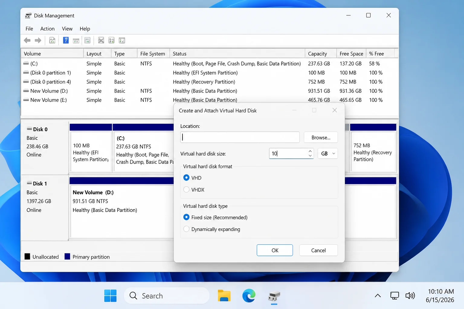Viewport: 464px width, 309px height.
Task: Click the toolbar icon left of the X icon
Action: pyautogui.click(x=88, y=40)
